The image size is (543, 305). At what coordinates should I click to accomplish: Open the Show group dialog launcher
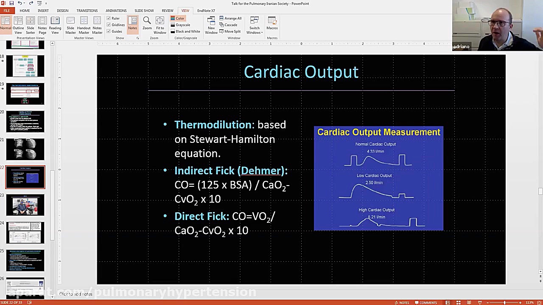pyautogui.click(x=137, y=38)
